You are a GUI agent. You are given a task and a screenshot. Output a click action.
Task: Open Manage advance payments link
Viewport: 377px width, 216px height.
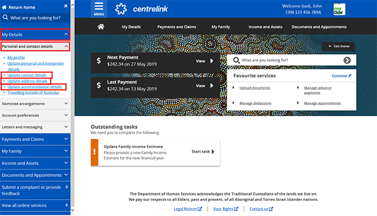click(x=318, y=91)
